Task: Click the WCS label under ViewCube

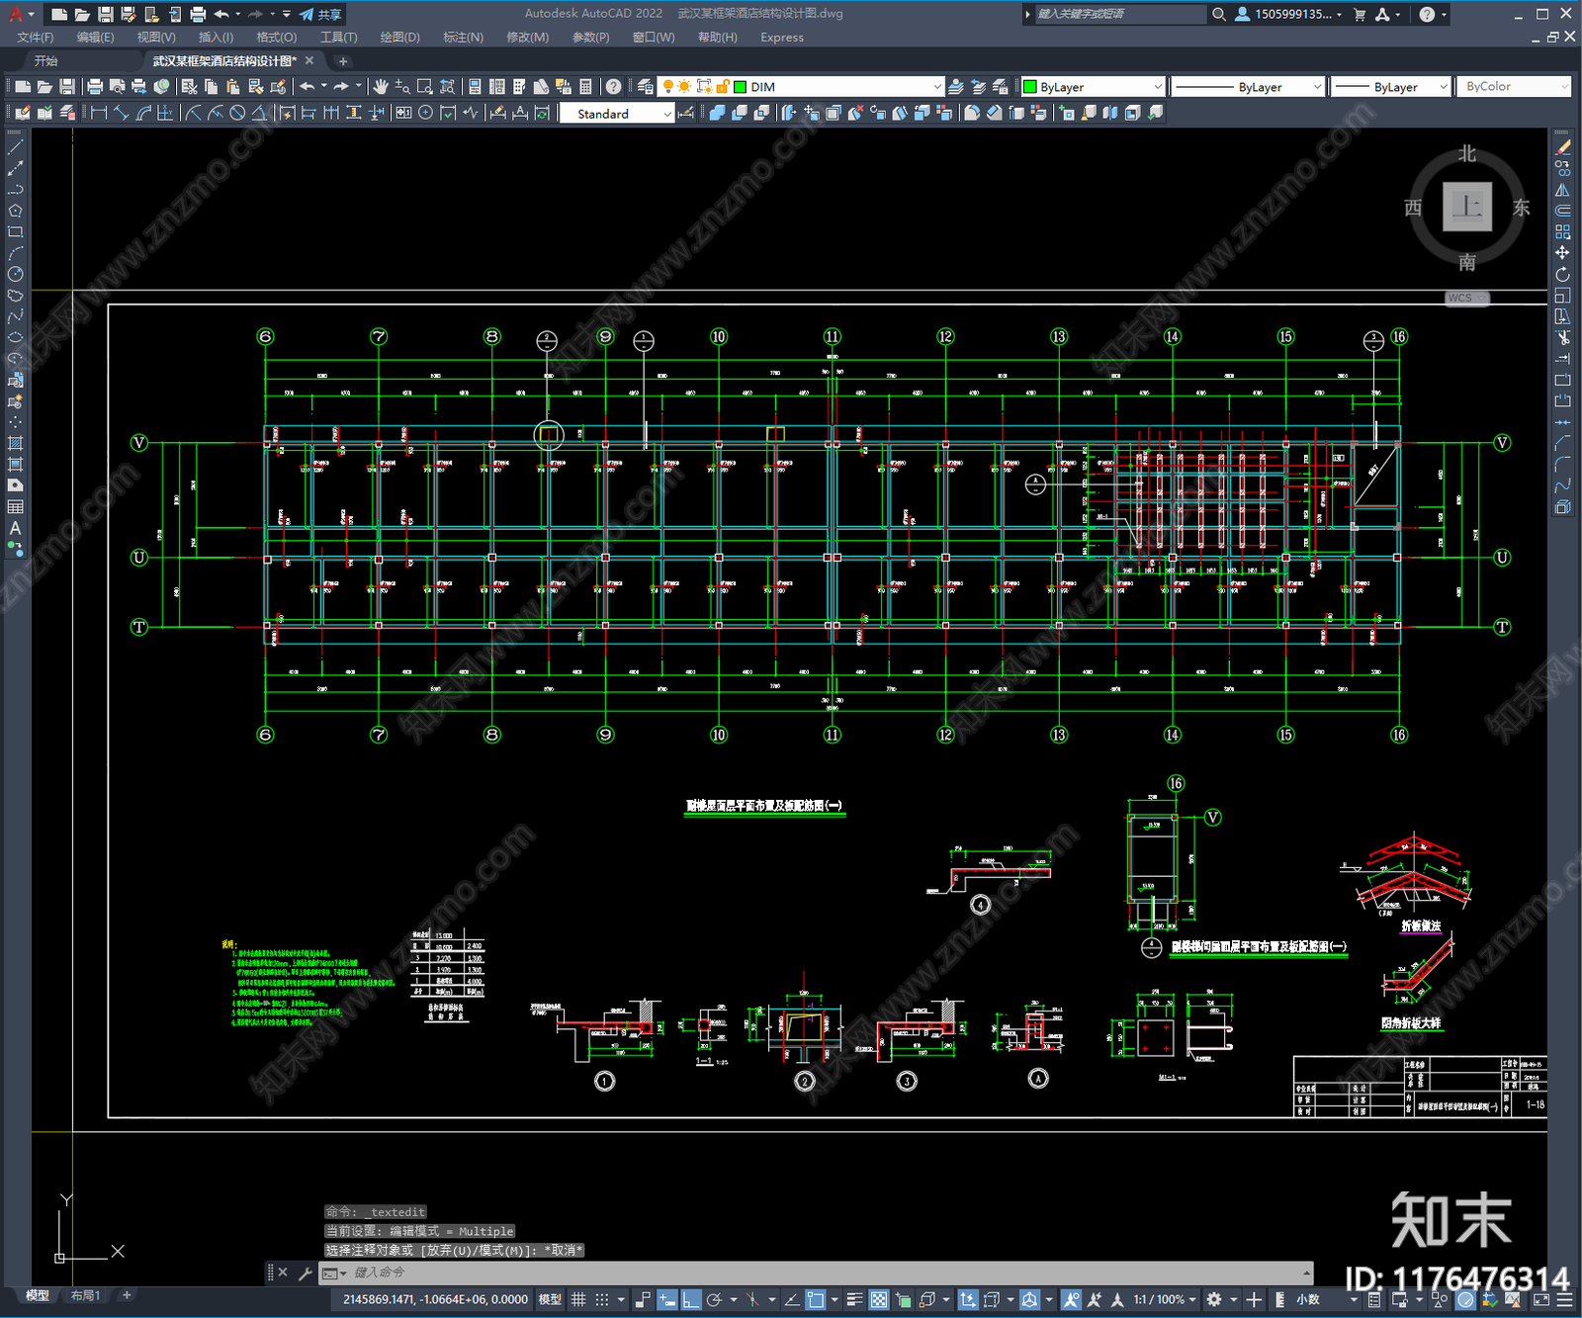Action: coord(1465,298)
